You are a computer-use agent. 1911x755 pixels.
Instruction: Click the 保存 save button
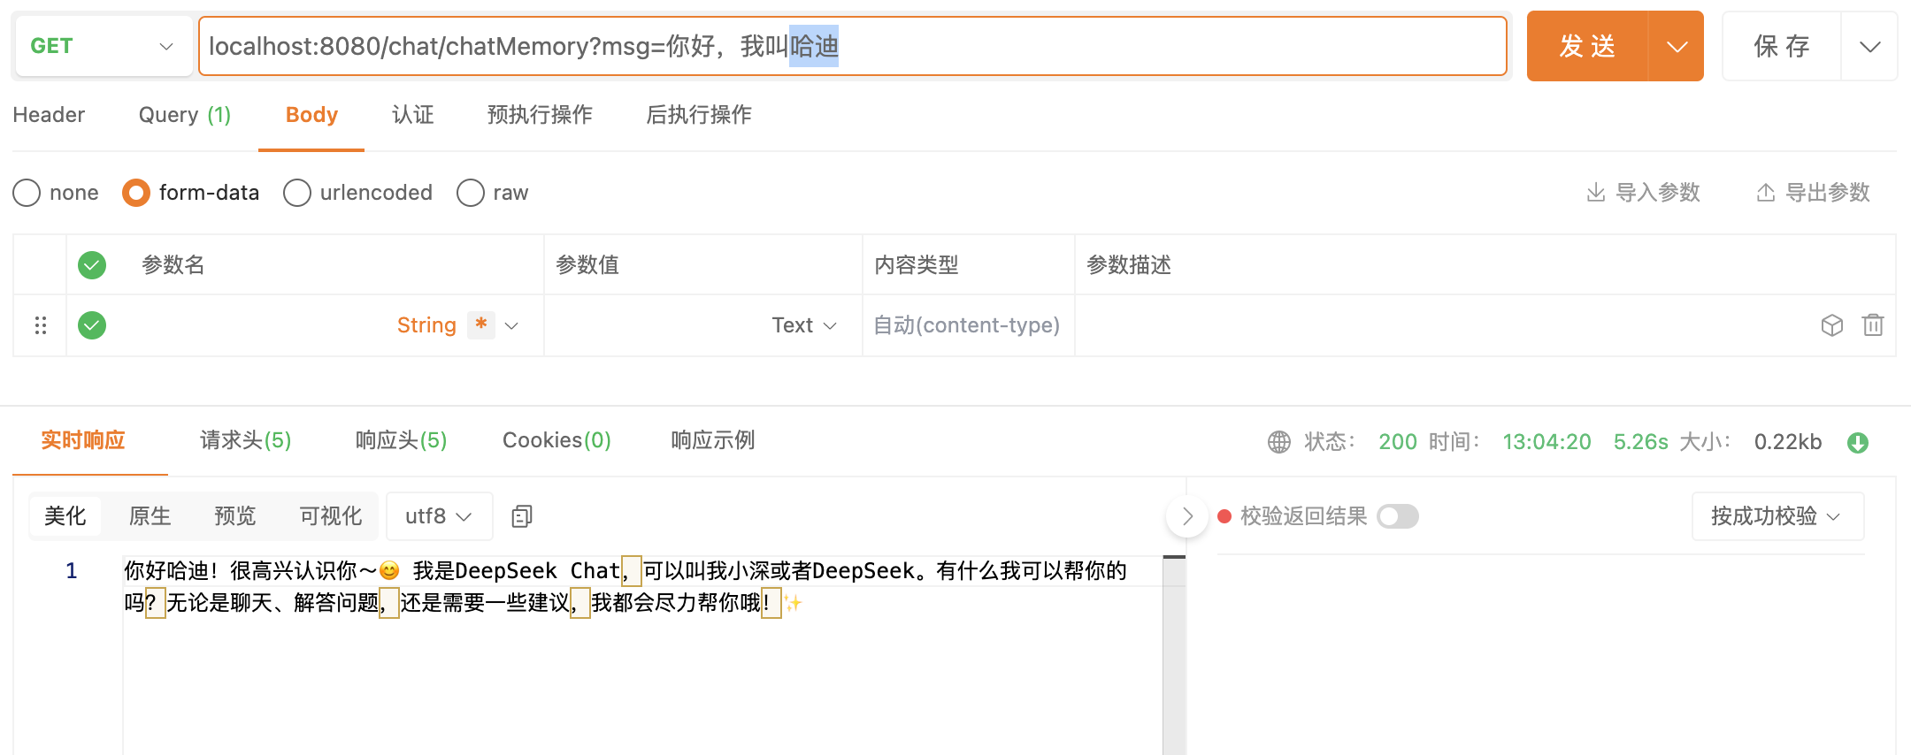[1782, 46]
